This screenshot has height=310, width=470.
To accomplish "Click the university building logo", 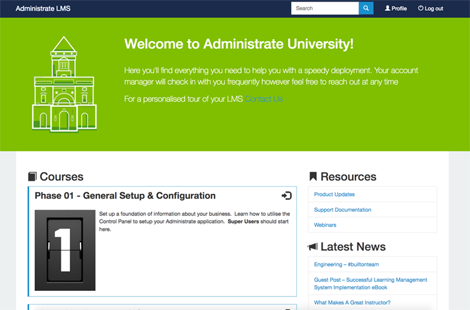I will click(x=64, y=84).
